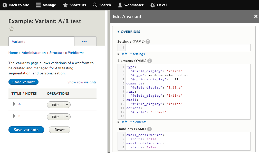Expand the Default settings section
The height and width of the screenshot is (156, 259).
tap(133, 54)
